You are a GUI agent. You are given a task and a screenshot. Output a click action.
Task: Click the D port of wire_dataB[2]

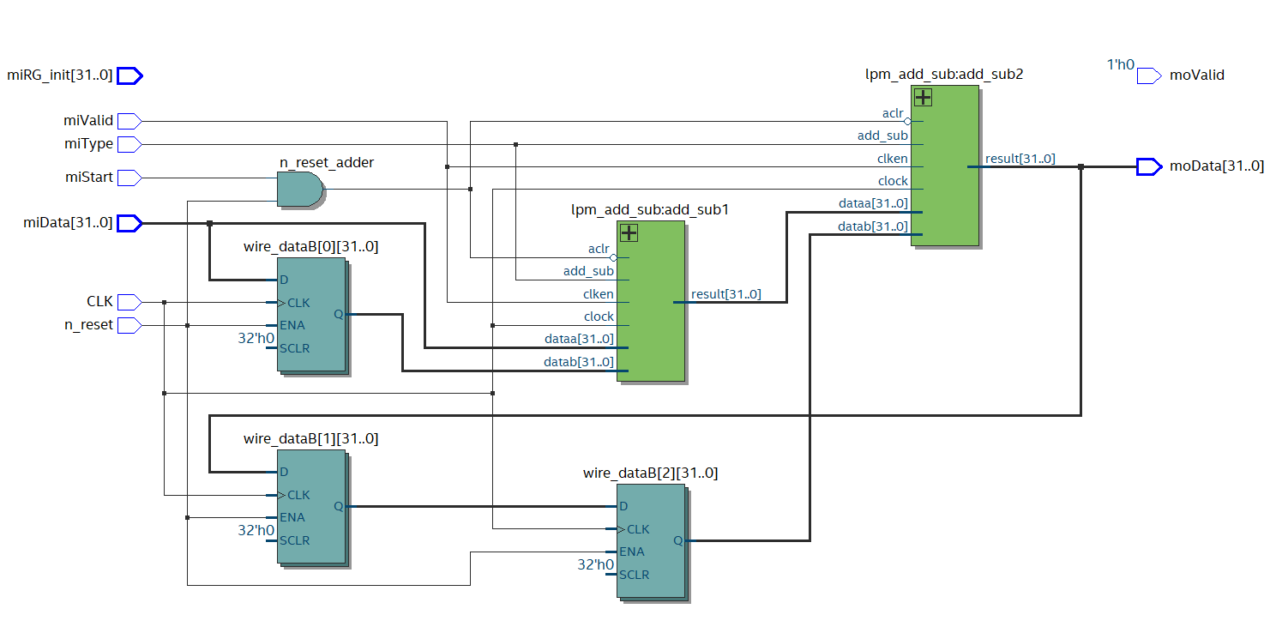coord(623,506)
